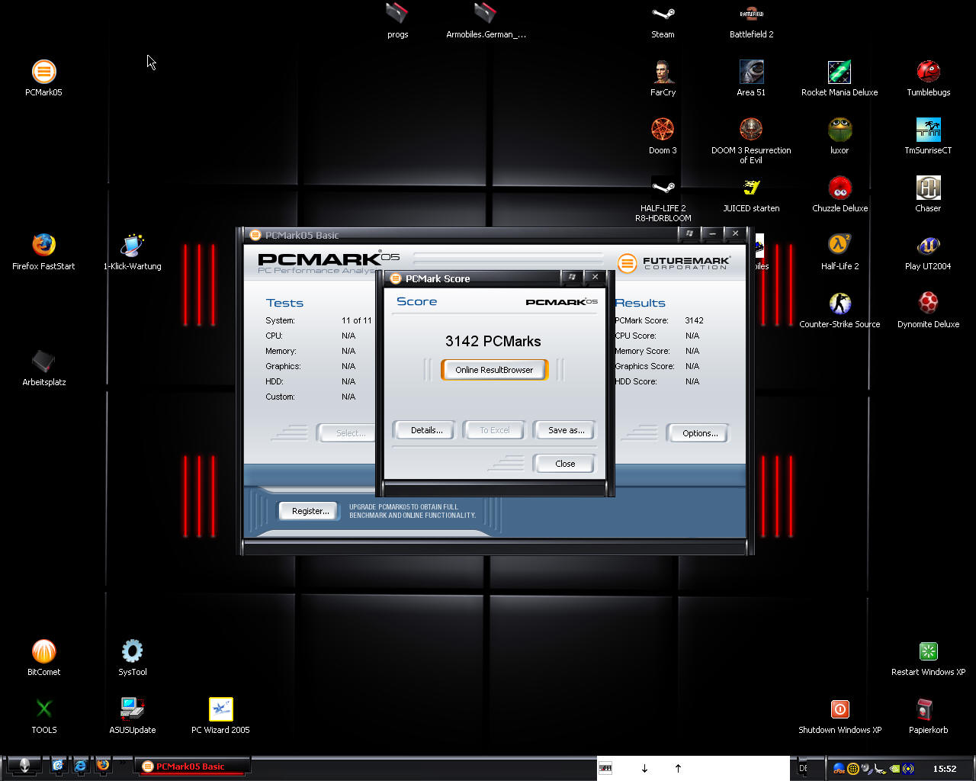Click the clock showing 15:52
This screenshot has height=781, width=976.
click(x=945, y=769)
